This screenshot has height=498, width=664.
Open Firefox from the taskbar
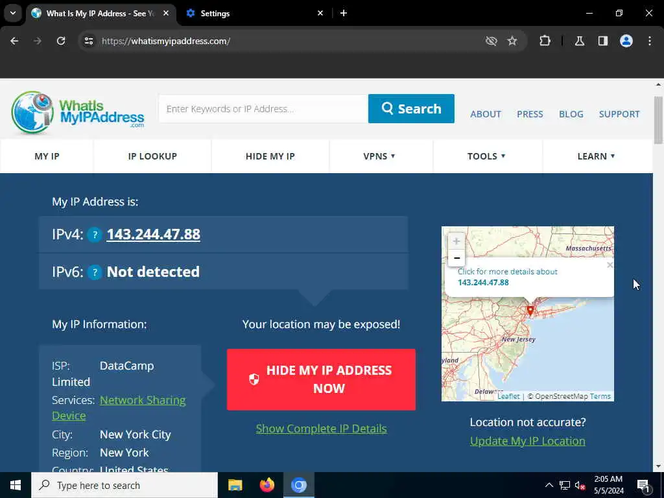coord(267,485)
